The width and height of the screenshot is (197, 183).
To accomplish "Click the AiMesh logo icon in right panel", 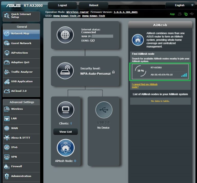I will point(138,40).
